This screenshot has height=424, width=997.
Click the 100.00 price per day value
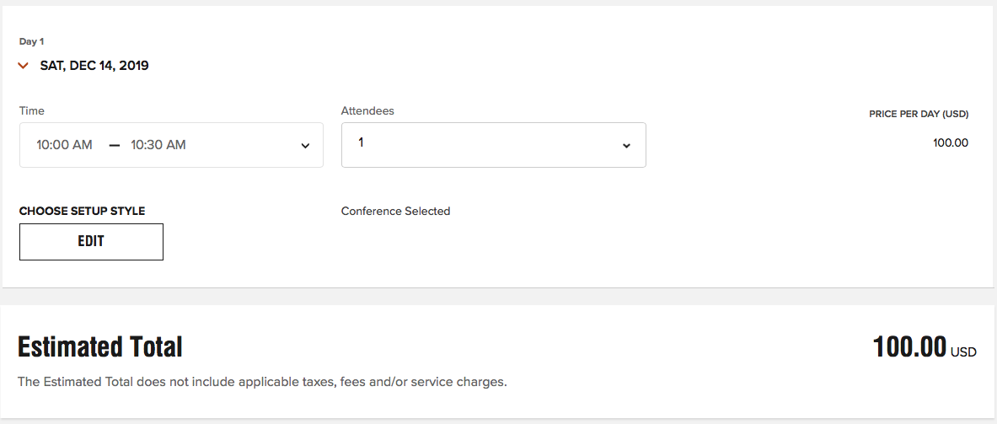(x=951, y=143)
